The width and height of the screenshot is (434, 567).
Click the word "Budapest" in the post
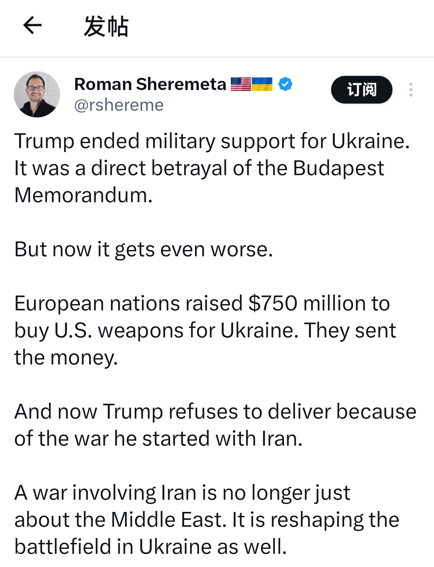338,168
